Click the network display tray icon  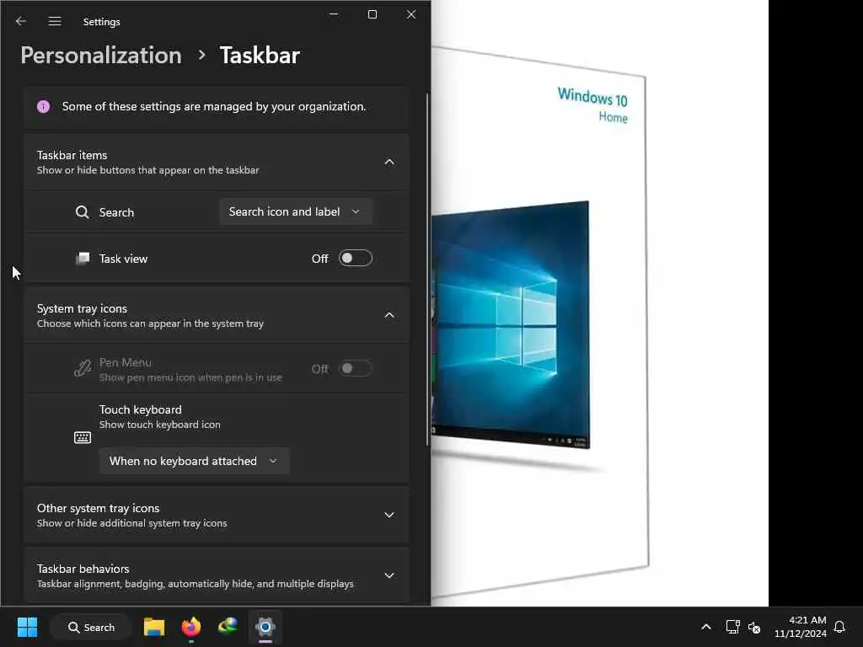coord(732,627)
